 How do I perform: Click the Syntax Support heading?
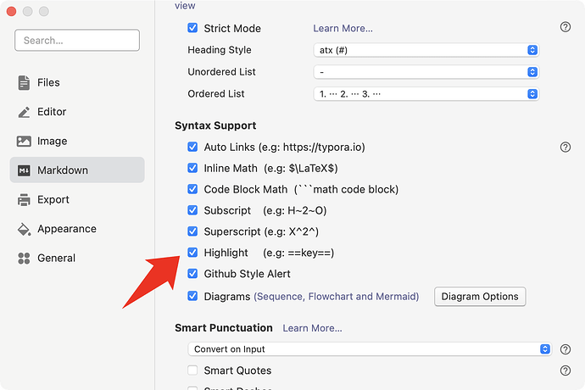click(215, 125)
